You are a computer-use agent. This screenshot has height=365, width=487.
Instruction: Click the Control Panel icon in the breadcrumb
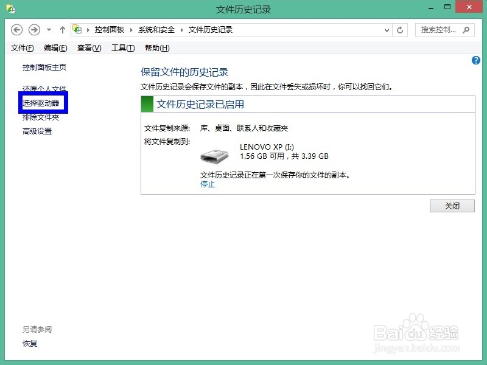click(78, 29)
